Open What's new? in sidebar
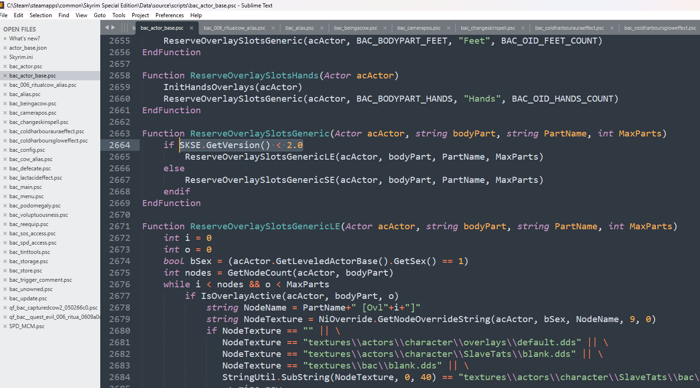This screenshot has height=388, width=700. tap(25, 39)
